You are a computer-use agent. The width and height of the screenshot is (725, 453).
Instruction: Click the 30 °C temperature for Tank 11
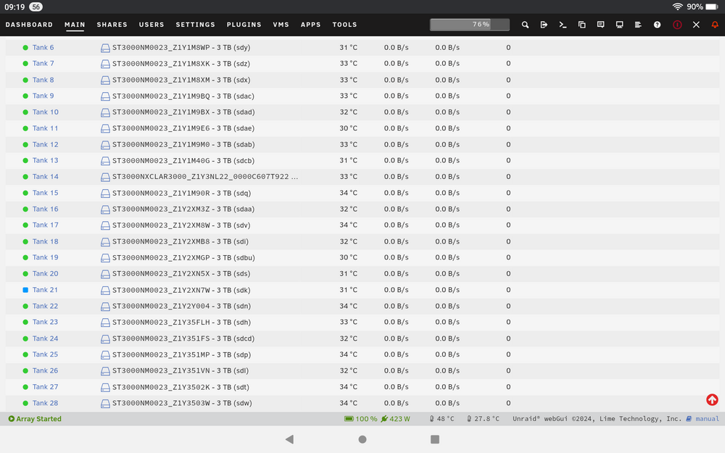click(x=348, y=128)
